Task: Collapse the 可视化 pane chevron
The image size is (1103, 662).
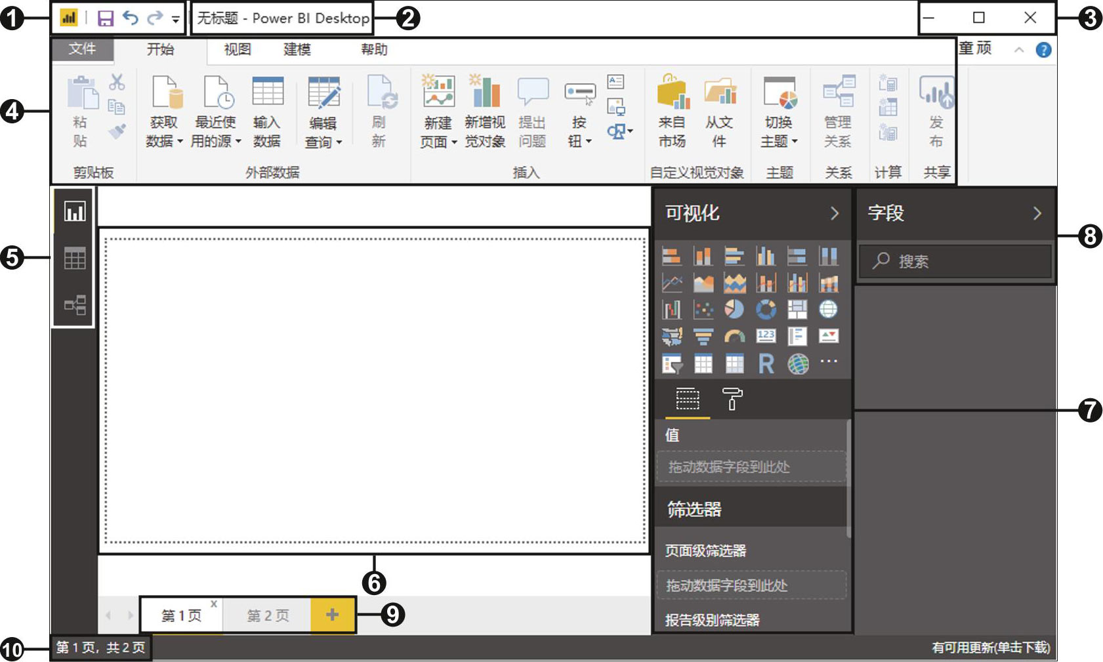Action: click(x=835, y=213)
